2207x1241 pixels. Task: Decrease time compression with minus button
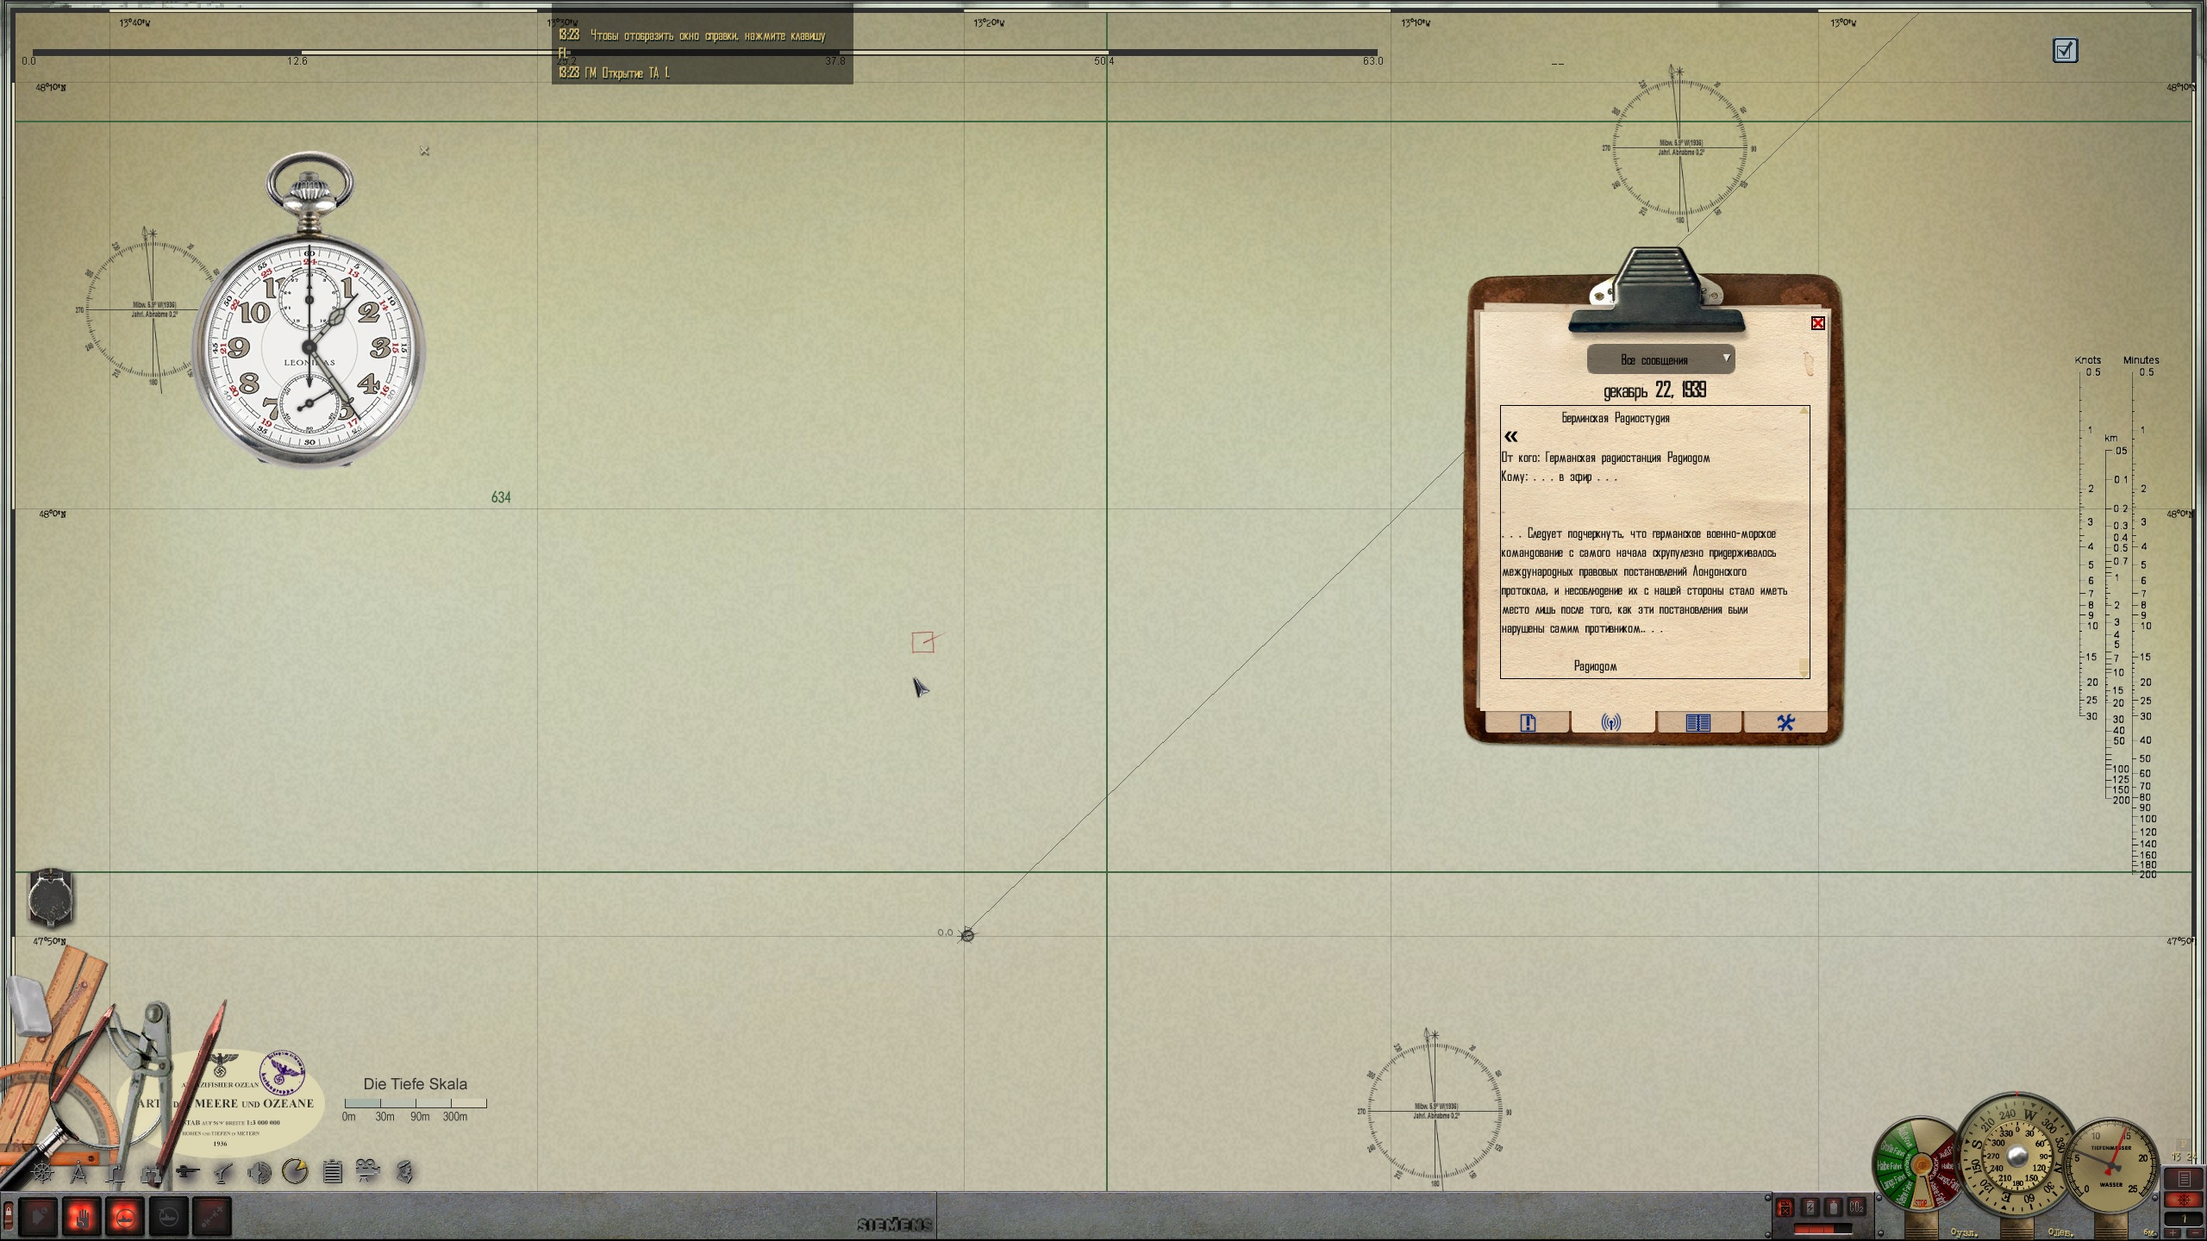tap(2195, 1232)
